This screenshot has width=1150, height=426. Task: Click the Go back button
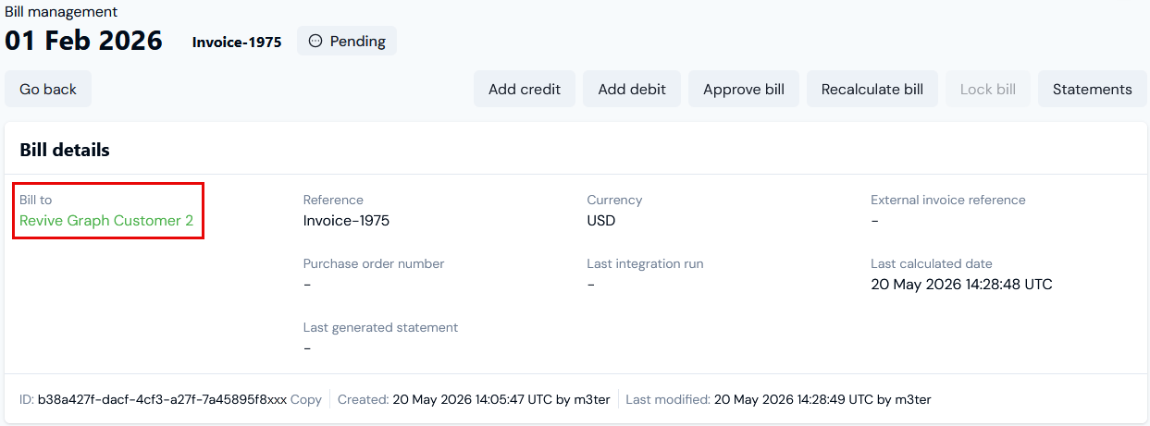pos(48,90)
